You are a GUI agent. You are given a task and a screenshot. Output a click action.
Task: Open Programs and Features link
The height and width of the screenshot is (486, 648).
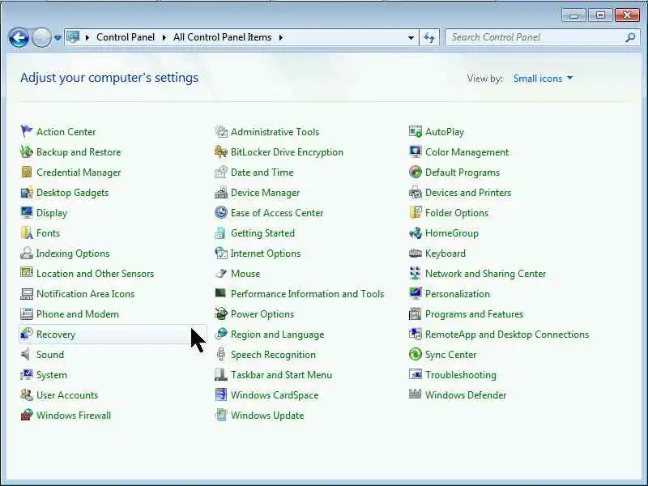coord(474,313)
